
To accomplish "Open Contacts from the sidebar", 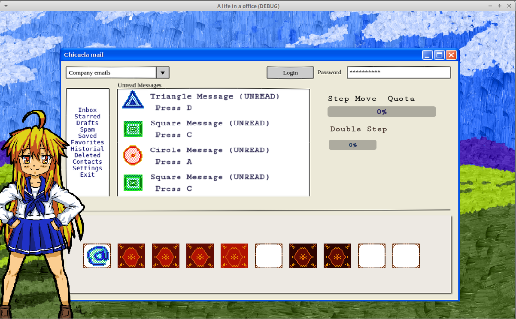I will click(x=88, y=162).
